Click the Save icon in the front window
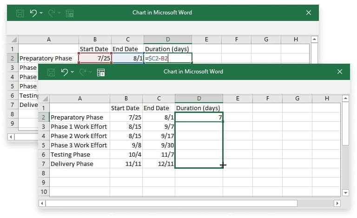Viewport: 357px width, 218px height. (x=51, y=73)
